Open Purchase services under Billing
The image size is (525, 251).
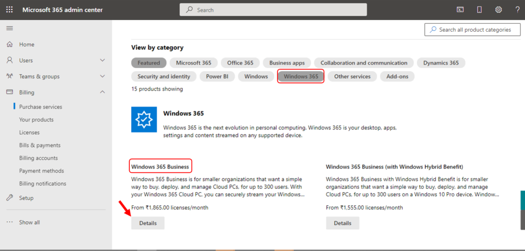point(41,107)
